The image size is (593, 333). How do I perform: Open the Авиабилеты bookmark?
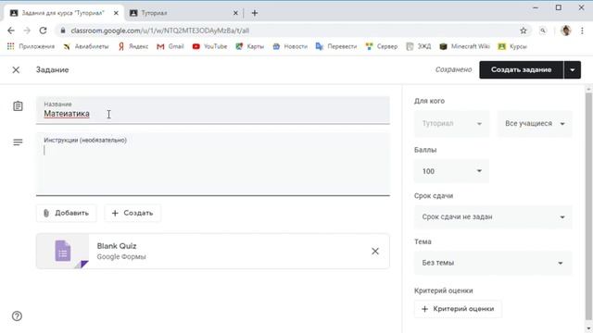point(86,46)
